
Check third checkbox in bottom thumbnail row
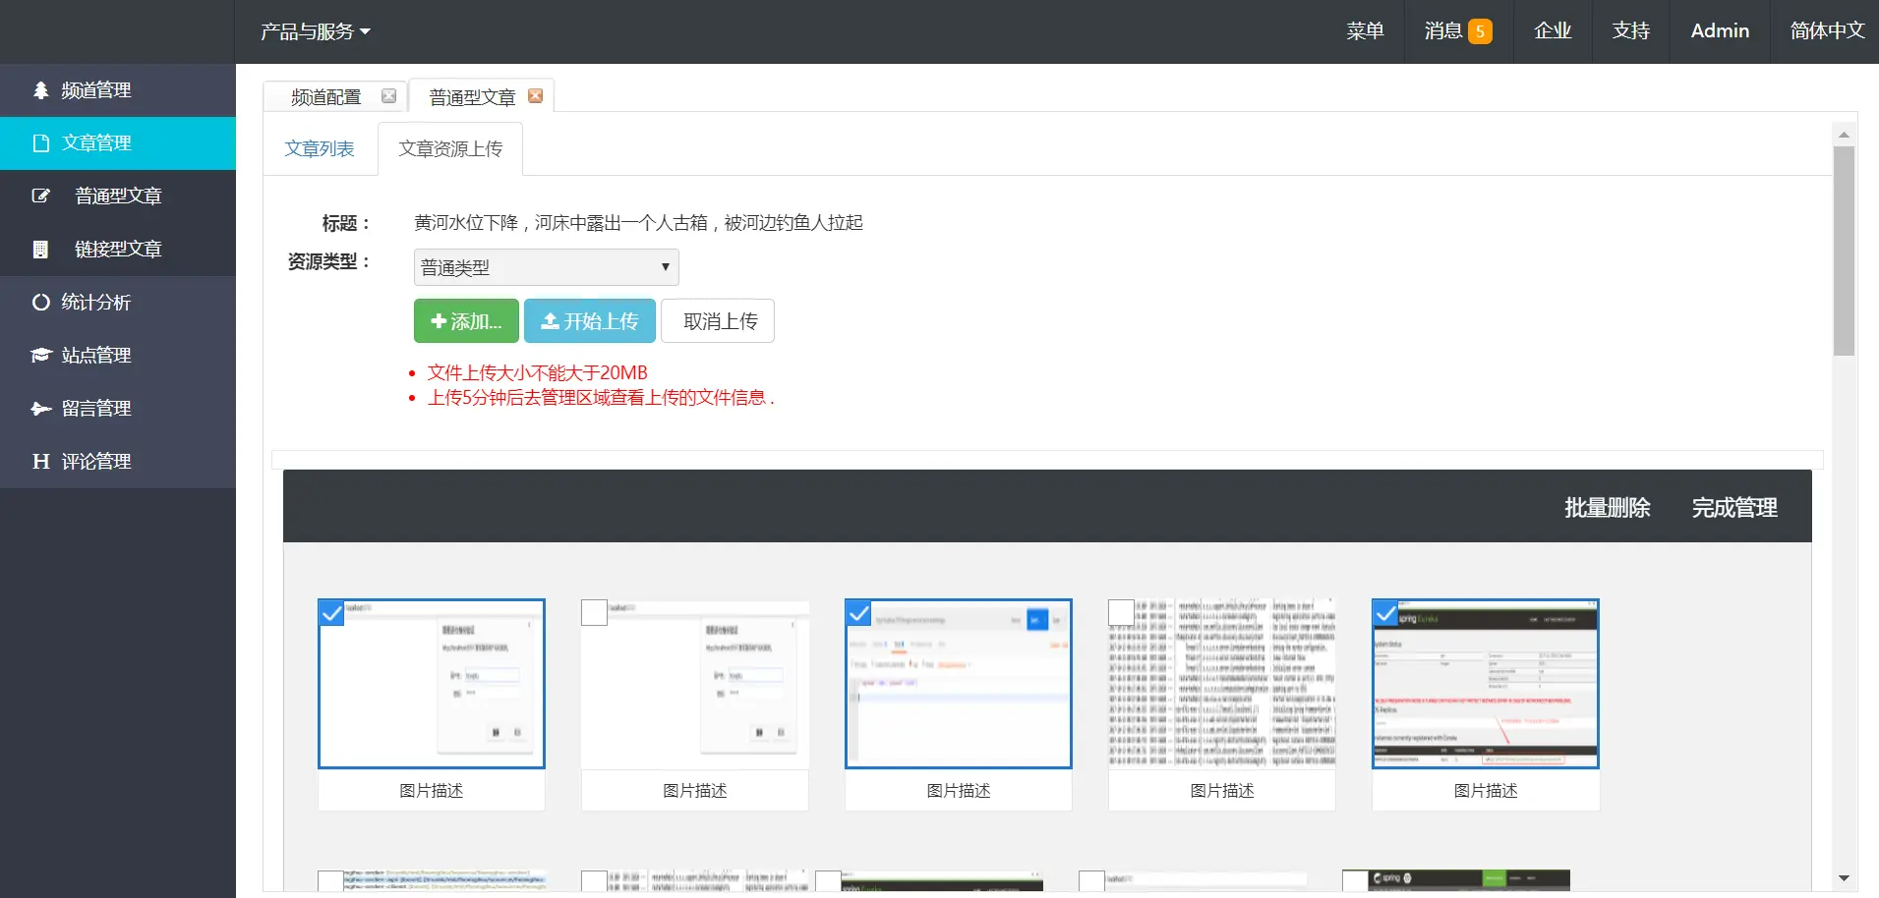pos(828,882)
